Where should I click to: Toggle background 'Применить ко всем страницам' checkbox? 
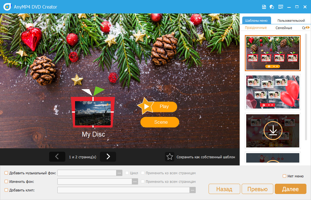point(143,181)
